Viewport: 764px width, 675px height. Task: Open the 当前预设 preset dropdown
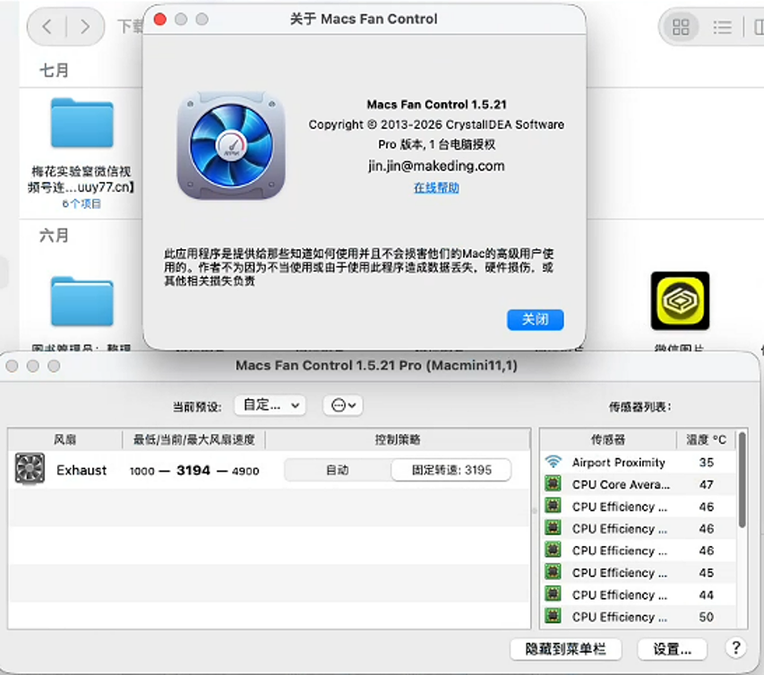[270, 405]
